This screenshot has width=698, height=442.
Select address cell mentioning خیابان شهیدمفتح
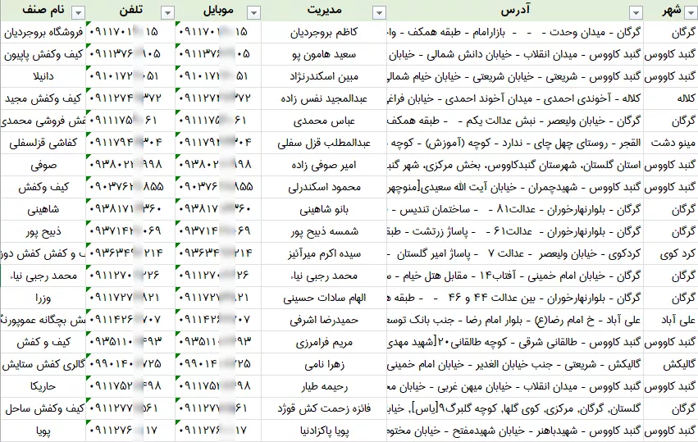point(515,431)
